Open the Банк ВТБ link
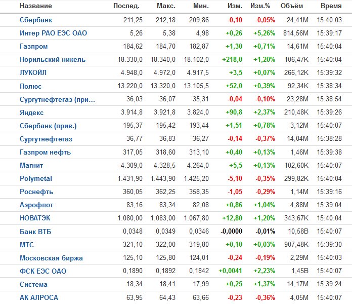Viewport: 352px width, 304px height. (35, 232)
